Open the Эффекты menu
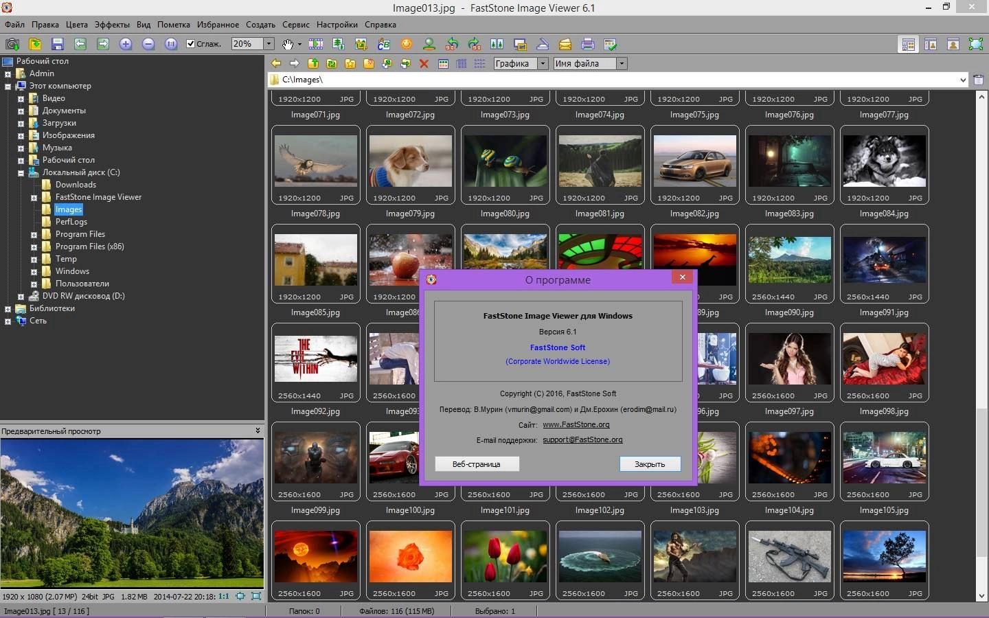Viewport: 989px width, 618px height. (112, 25)
